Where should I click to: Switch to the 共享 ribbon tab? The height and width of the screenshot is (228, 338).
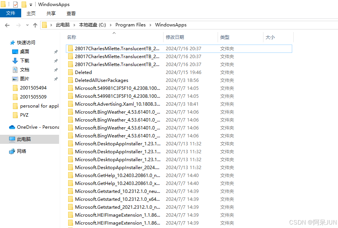coord(51,13)
